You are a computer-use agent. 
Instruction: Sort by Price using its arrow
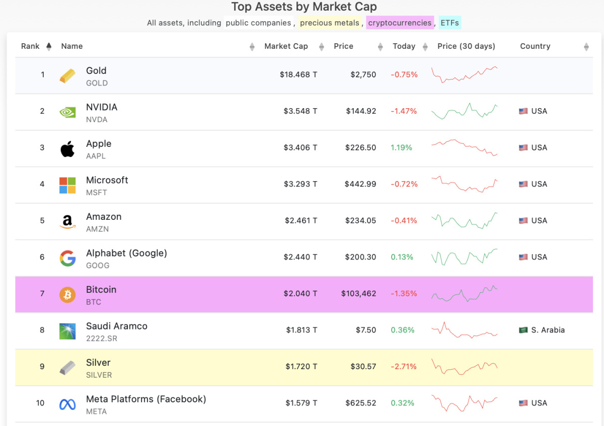tap(381, 47)
